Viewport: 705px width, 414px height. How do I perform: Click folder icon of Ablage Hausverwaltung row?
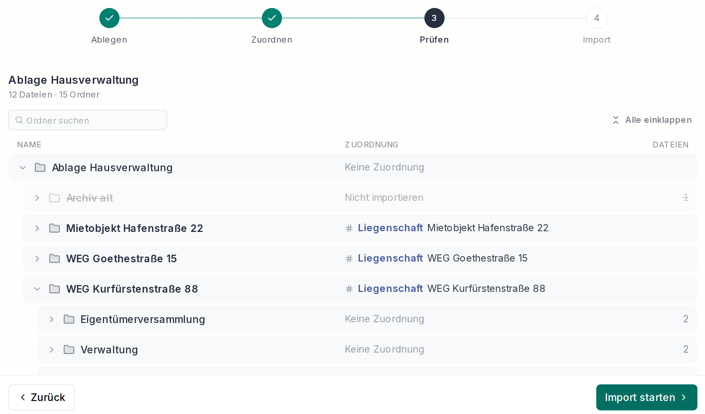40,168
